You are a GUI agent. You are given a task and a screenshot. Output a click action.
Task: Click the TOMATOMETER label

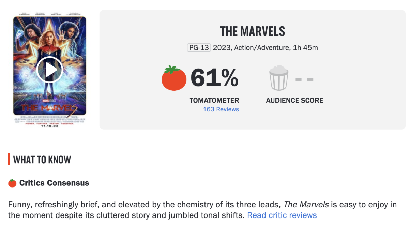click(214, 100)
